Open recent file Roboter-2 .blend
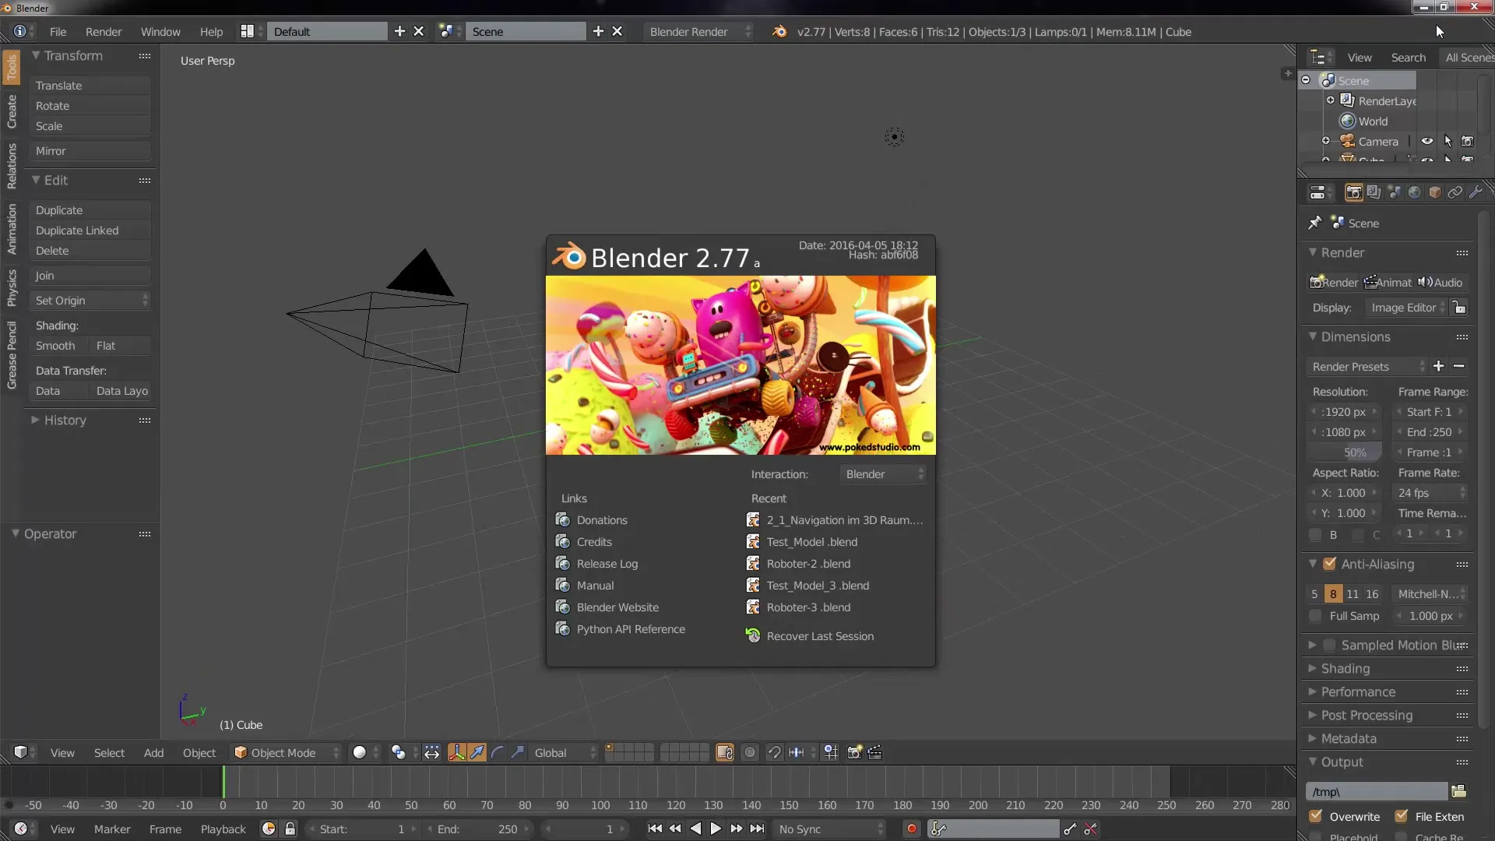Viewport: 1495px width, 841px height. pyautogui.click(x=807, y=563)
